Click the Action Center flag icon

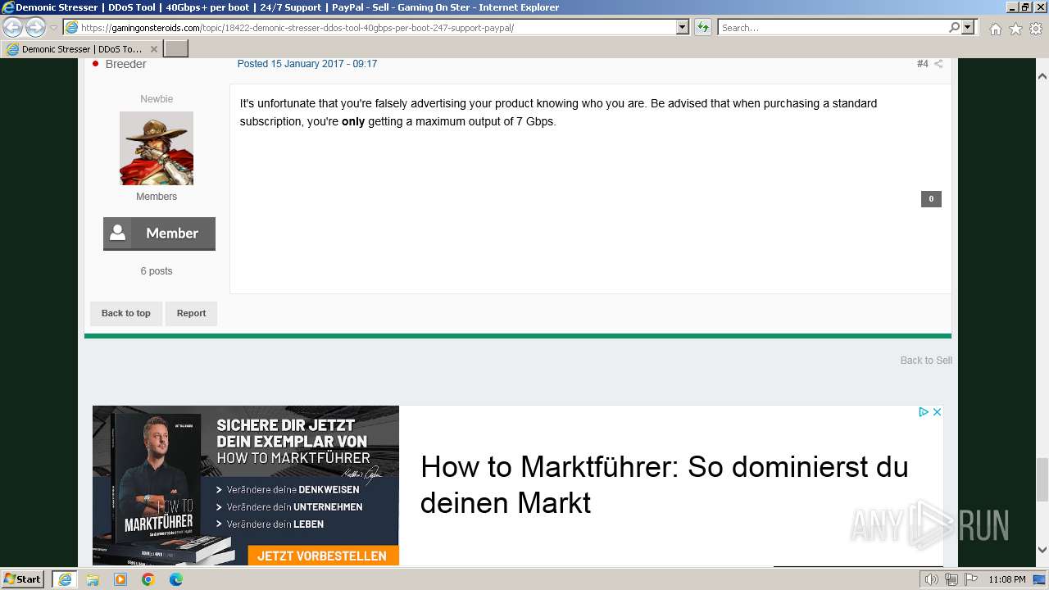tap(971, 579)
